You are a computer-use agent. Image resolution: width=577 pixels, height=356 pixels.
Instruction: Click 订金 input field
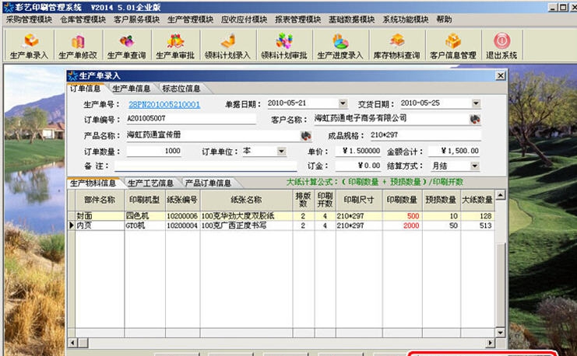[358, 166]
